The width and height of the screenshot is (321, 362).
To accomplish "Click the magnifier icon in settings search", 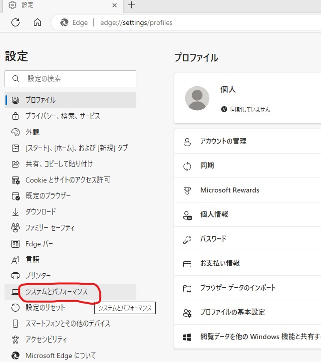I will (x=15, y=79).
